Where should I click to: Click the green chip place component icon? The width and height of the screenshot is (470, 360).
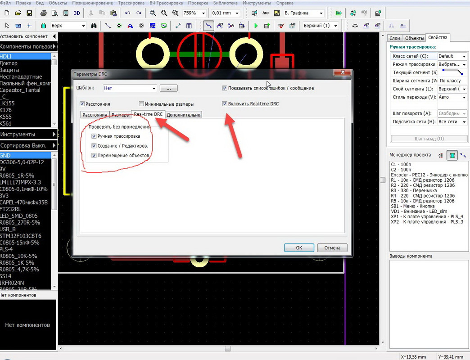pos(44,26)
